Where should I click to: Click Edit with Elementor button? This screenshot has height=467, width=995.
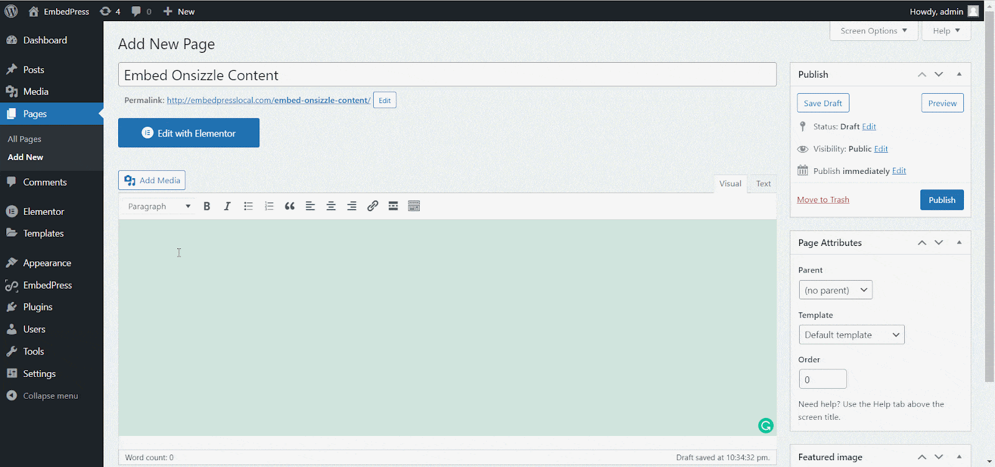point(188,133)
